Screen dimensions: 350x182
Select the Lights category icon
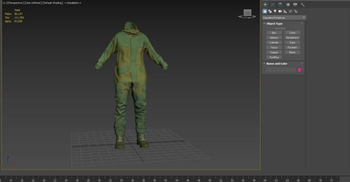(275, 11)
